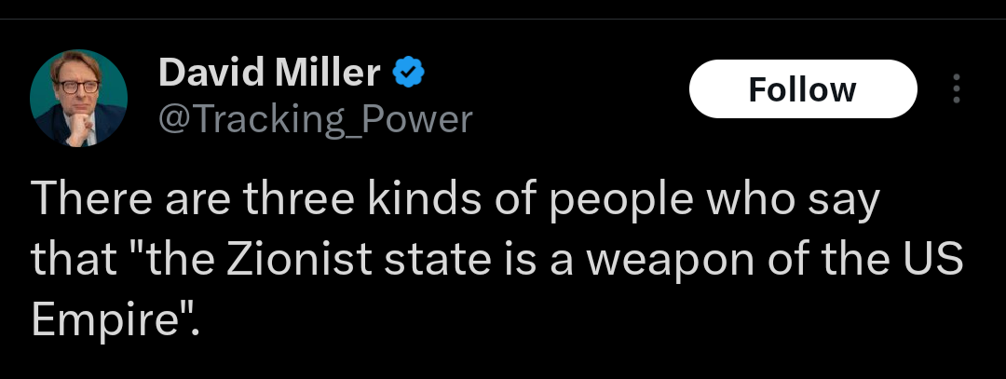Click the David Miller display name
Image resolution: width=1006 pixels, height=379 pixels.
(x=269, y=72)
